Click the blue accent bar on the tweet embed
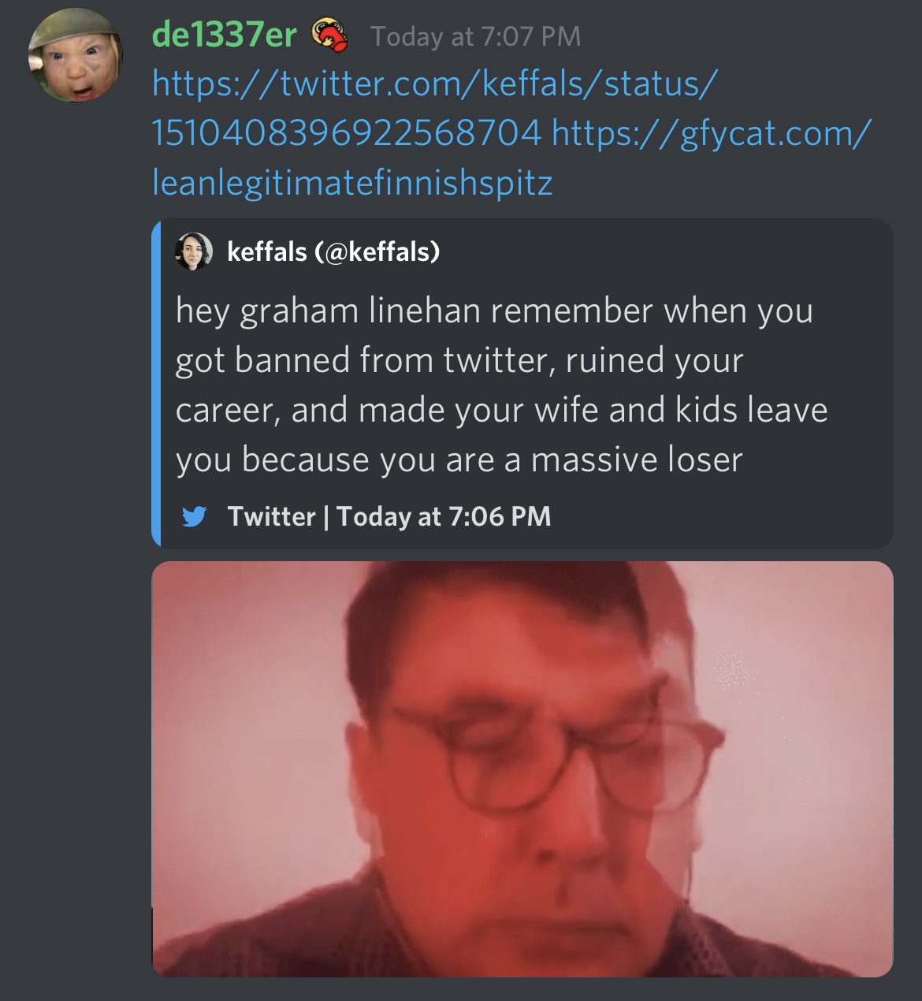 (x=156, y=383)
